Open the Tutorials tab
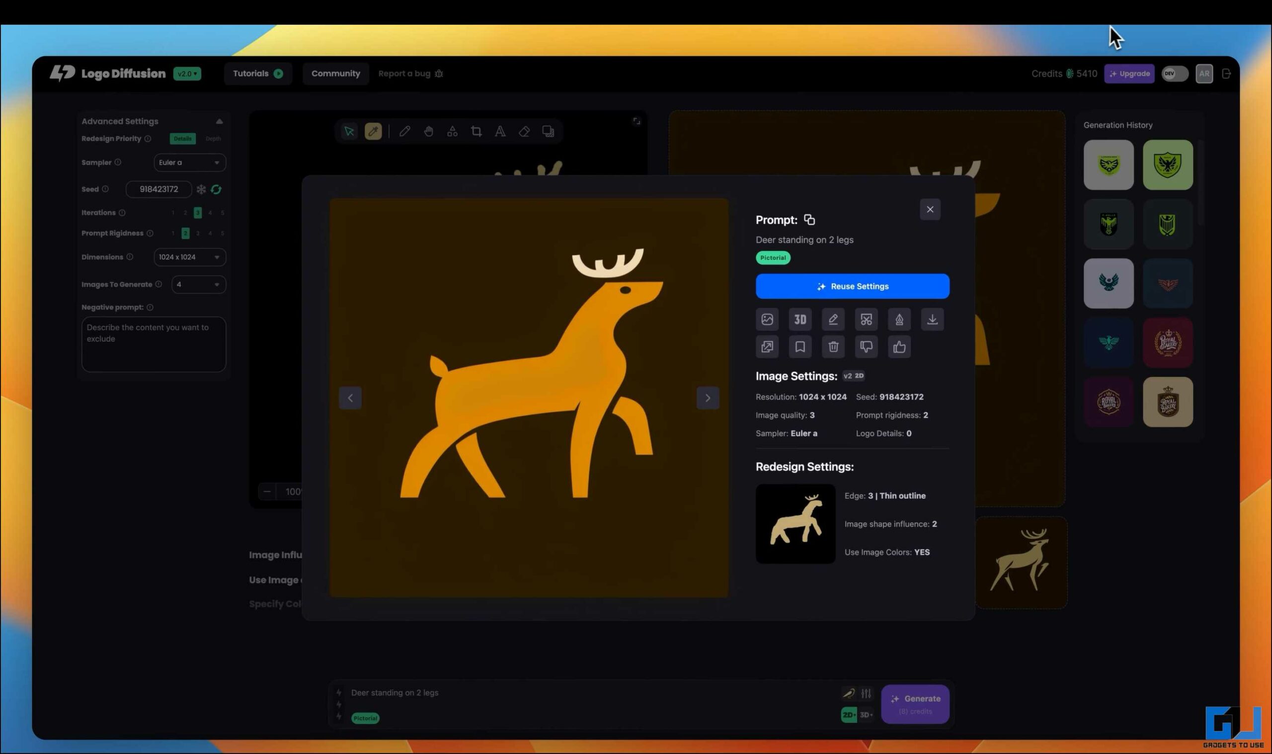 click(x=257, y=73)
